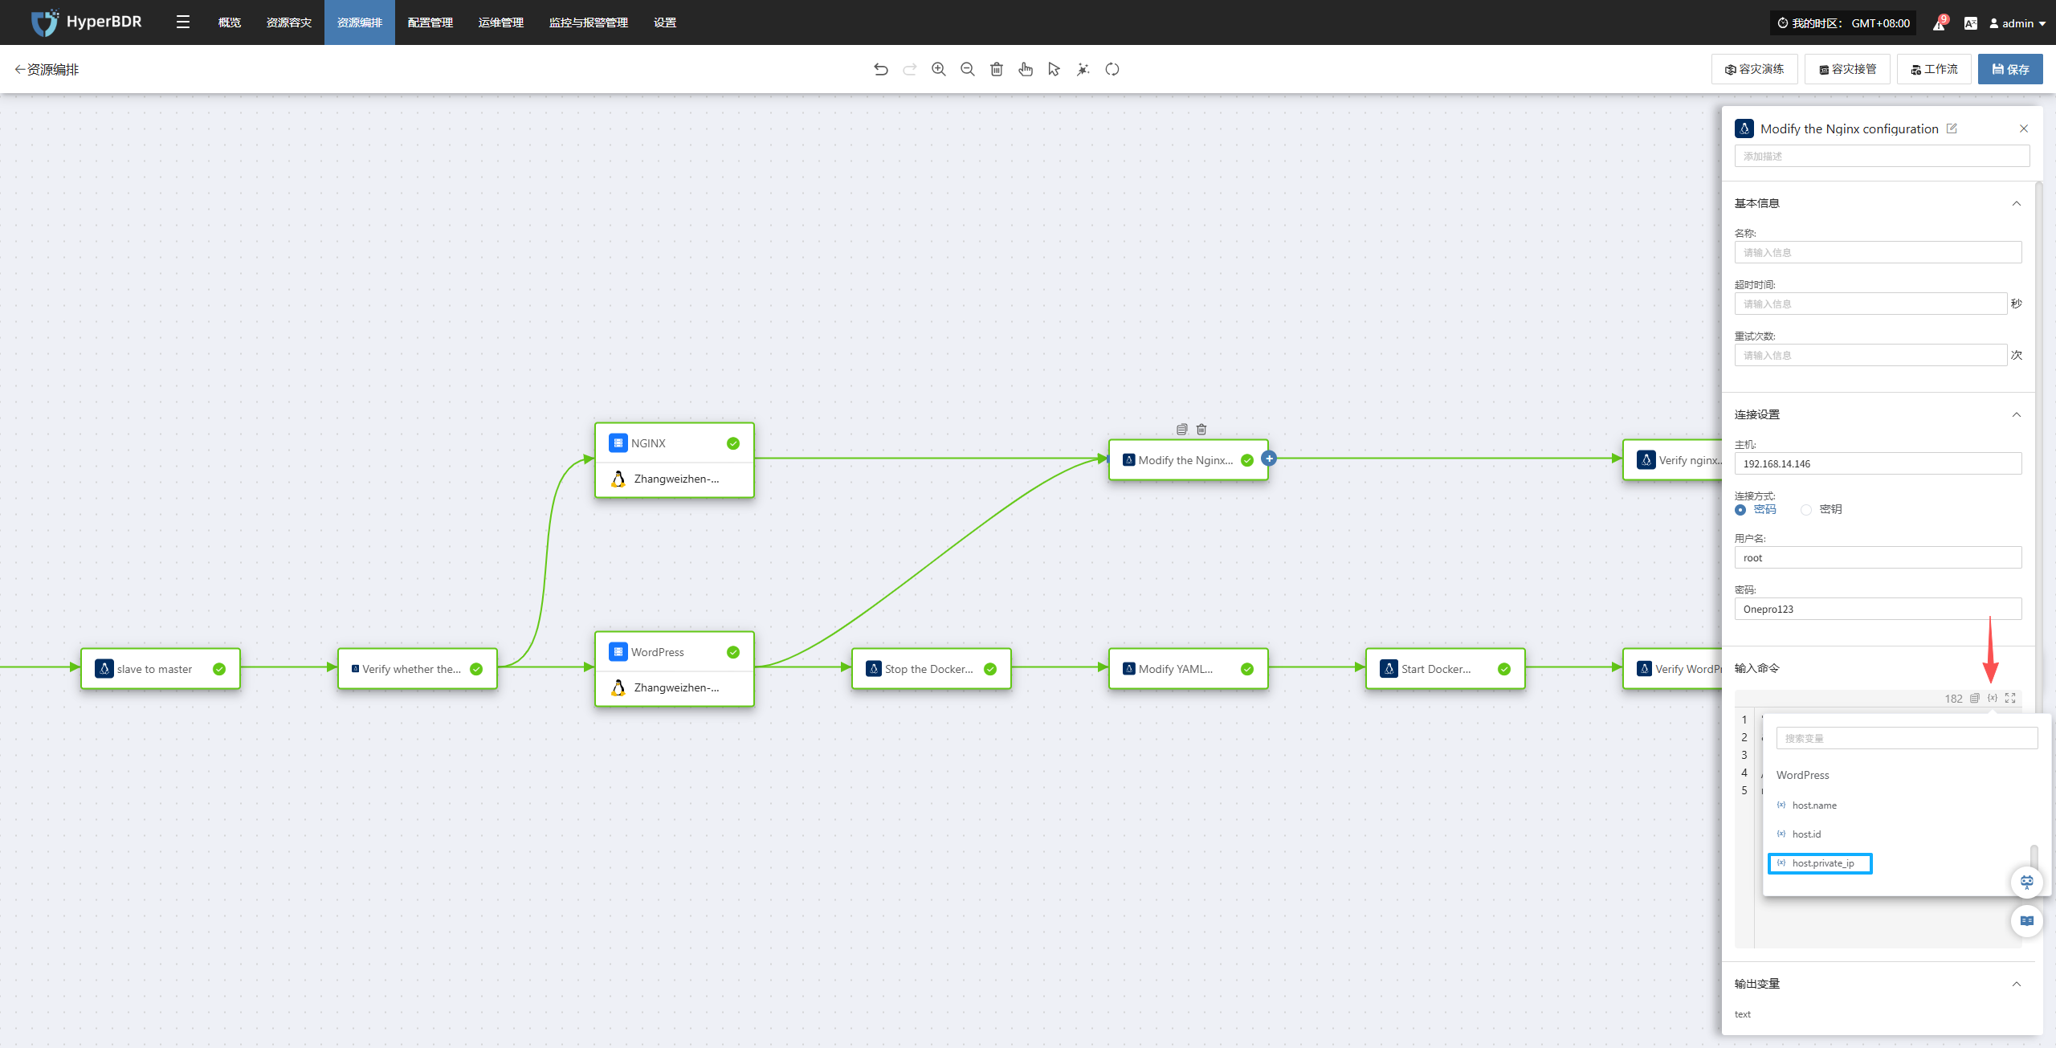Click the zoom out magnifier icon
2056x1048 pixels.
(967, 69)
